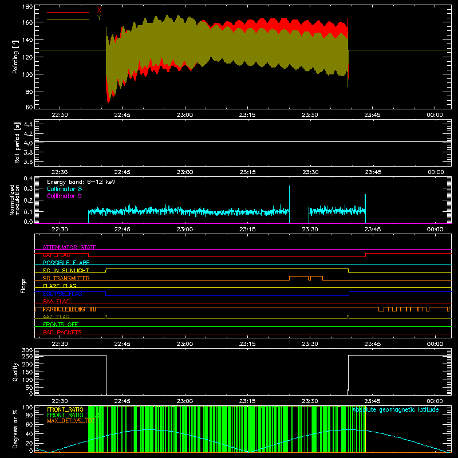Click the A47_FLAG pulse near 22:41
The height and width of the screenshot is (458, 458).
(106, 317)
